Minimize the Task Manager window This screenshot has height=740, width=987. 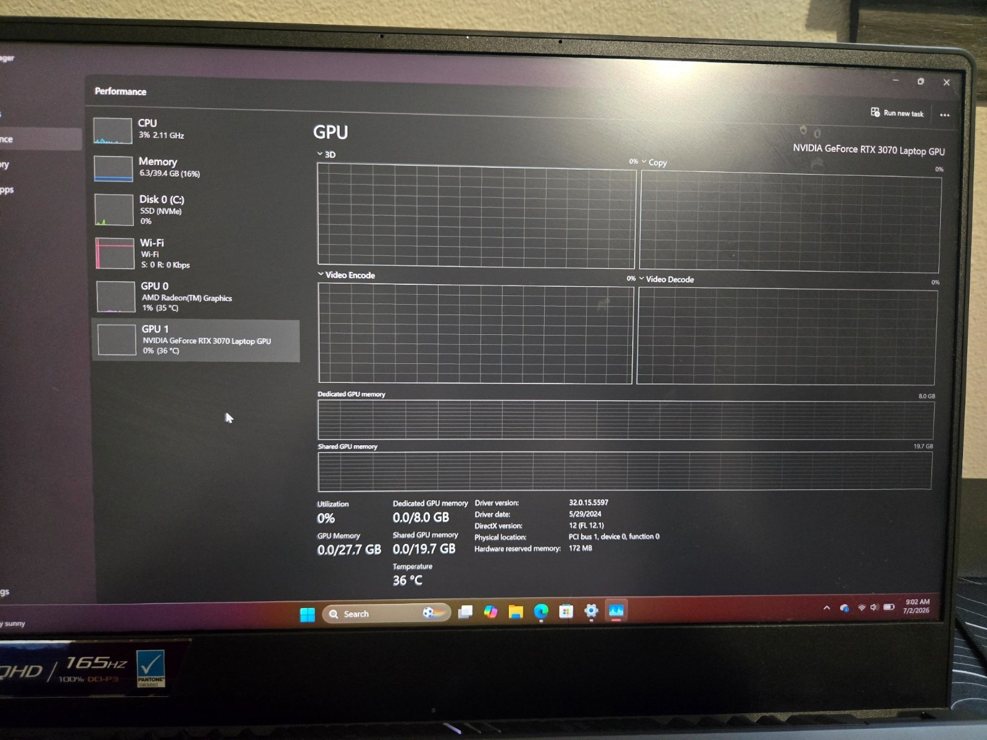(896, 80)
